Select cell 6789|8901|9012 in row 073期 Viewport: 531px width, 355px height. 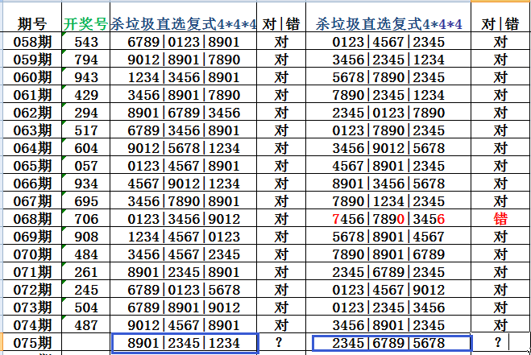(183, 307)
